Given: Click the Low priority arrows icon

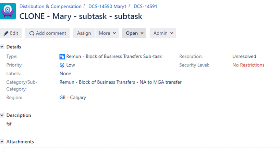Looking at the screenshot, I should [62, 65].
